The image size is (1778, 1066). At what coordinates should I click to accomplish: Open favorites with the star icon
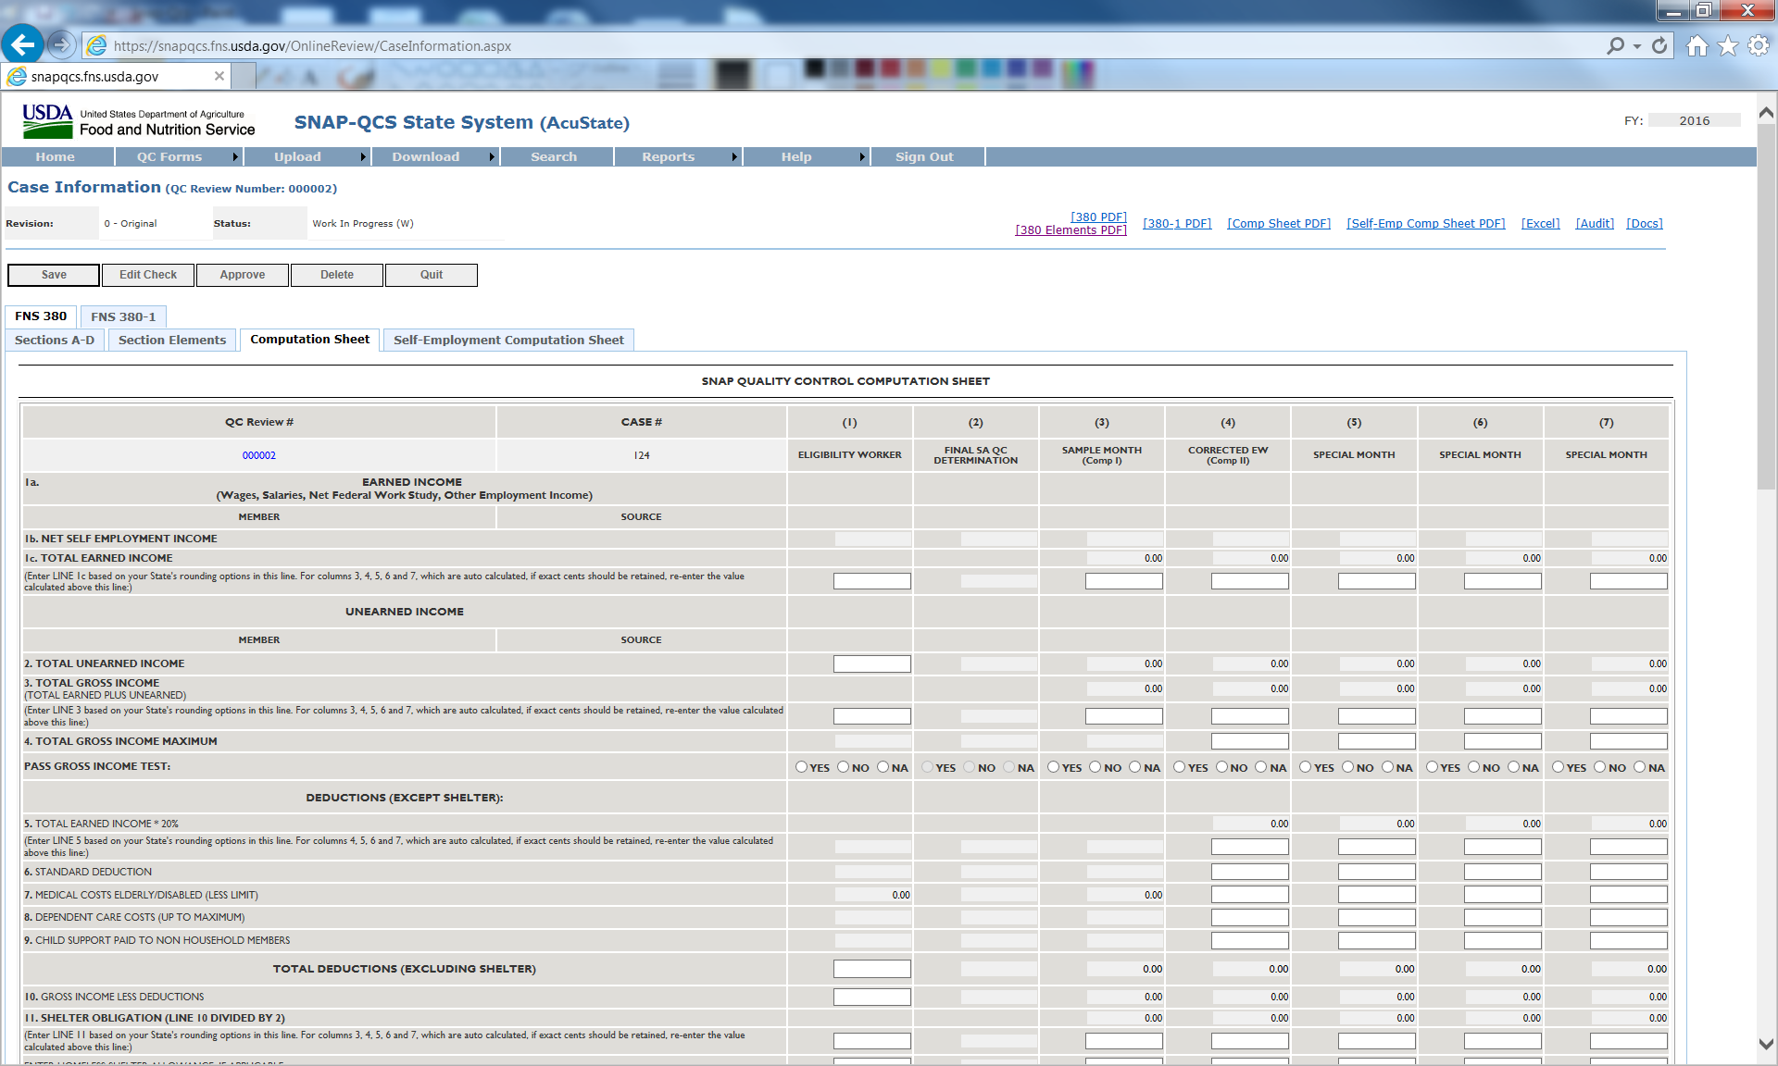(1728, 45)
